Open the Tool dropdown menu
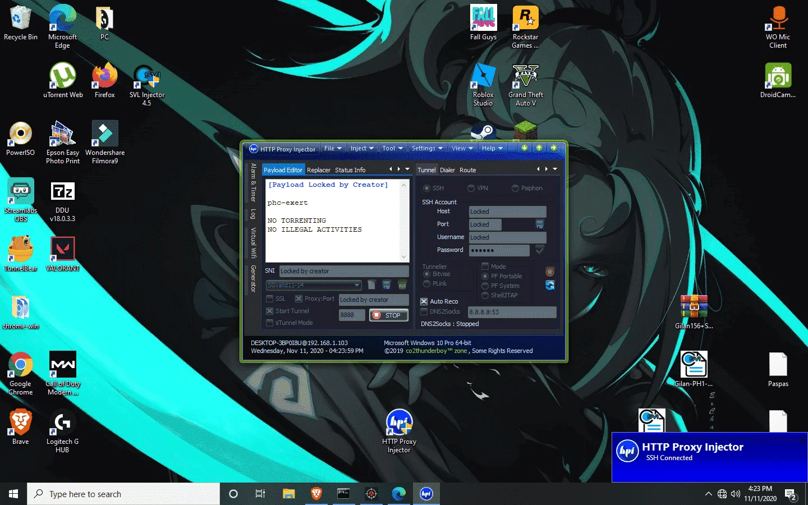Image resolution: width=808 pixels, height=505 pixels. coord(392,148)
